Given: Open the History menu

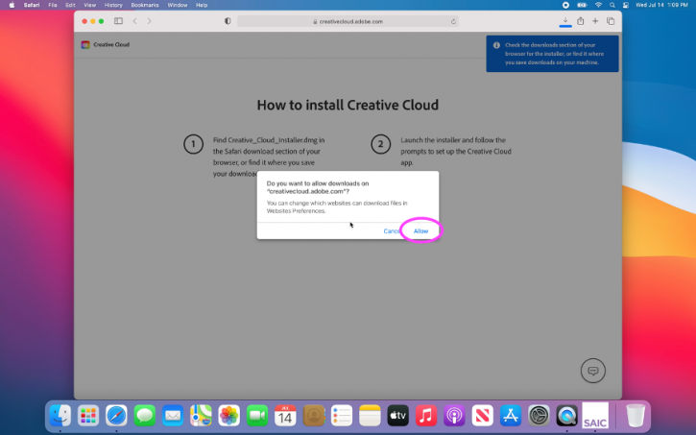Looking at the screenshot, I should (113, 5).
